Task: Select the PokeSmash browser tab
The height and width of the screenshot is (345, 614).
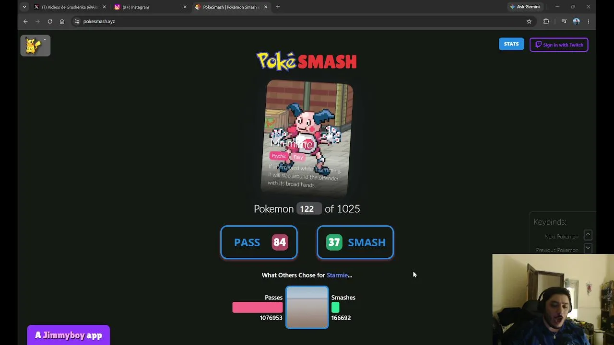Action: [x=231, y=7]
